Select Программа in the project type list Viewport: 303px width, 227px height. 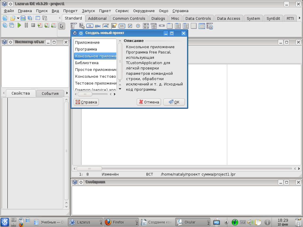coord(95,49)
